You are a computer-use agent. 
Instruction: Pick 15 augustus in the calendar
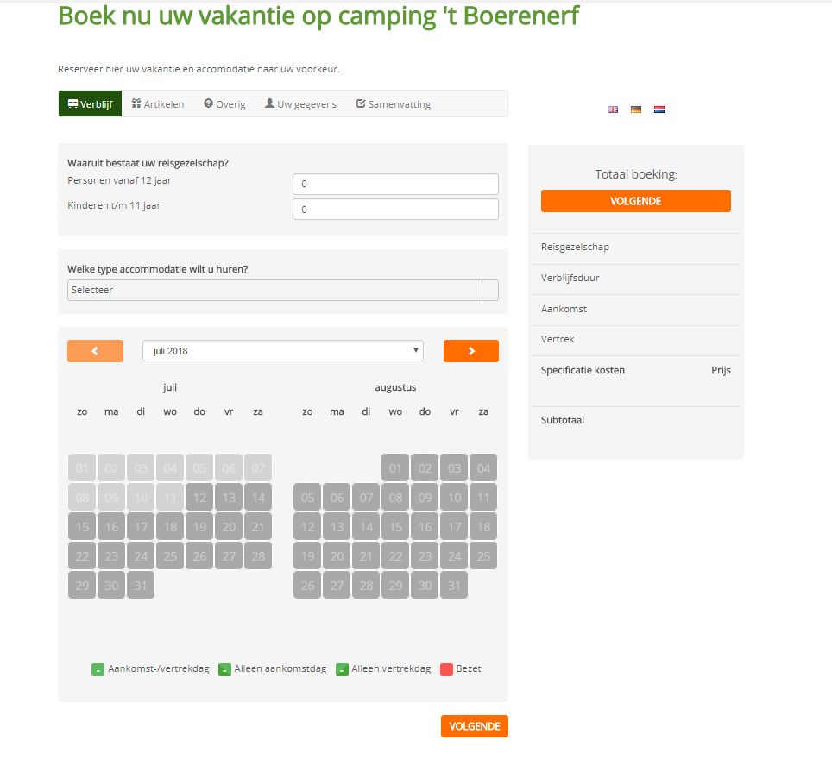point(395,527)
